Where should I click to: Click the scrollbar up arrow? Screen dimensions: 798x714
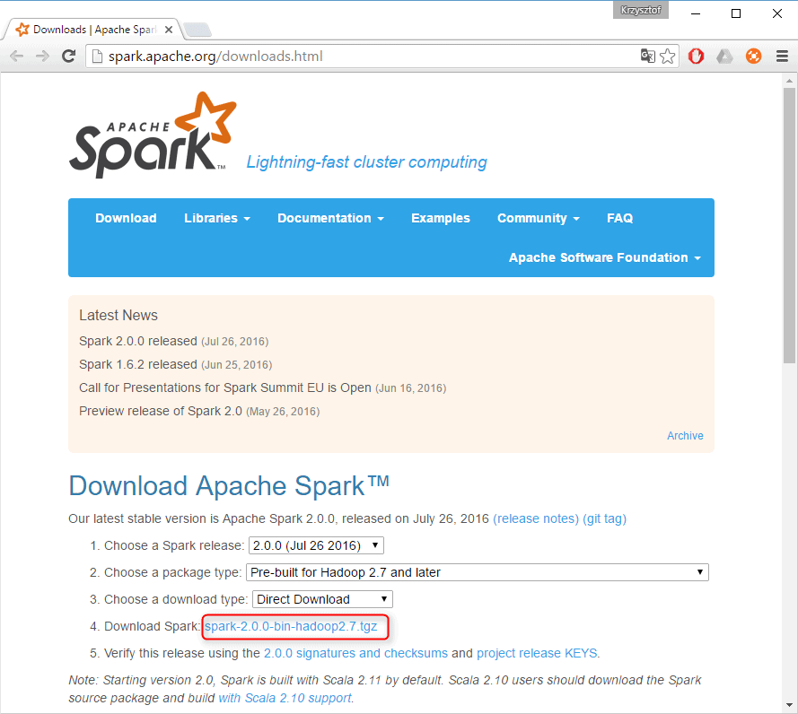789,81
